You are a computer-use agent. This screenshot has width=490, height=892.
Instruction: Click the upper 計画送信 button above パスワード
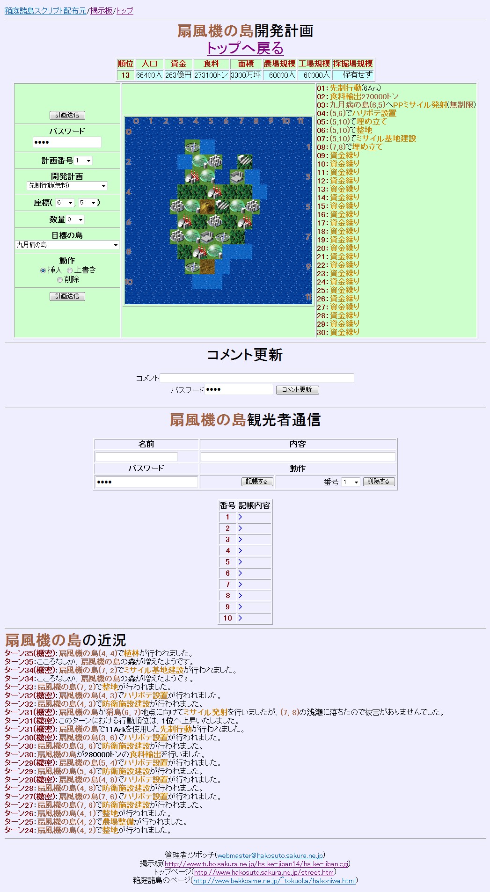point(67,115)
